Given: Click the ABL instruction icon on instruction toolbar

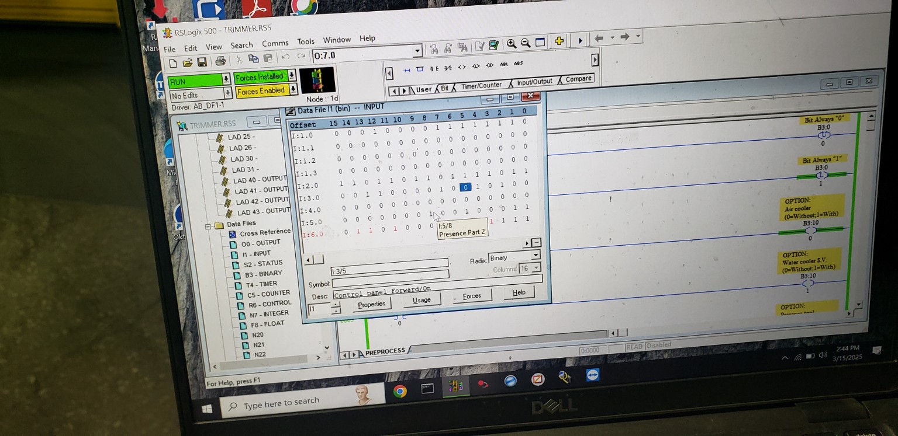Looking at the screenshot, I should (504, 65).
